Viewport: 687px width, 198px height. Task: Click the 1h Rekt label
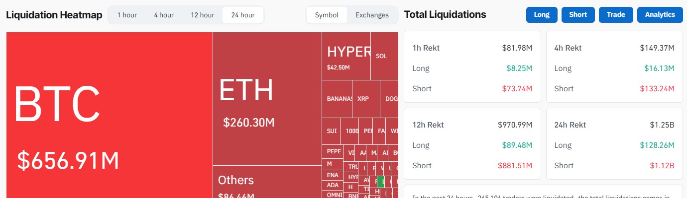pyautogui.click(x=426, y=48)
